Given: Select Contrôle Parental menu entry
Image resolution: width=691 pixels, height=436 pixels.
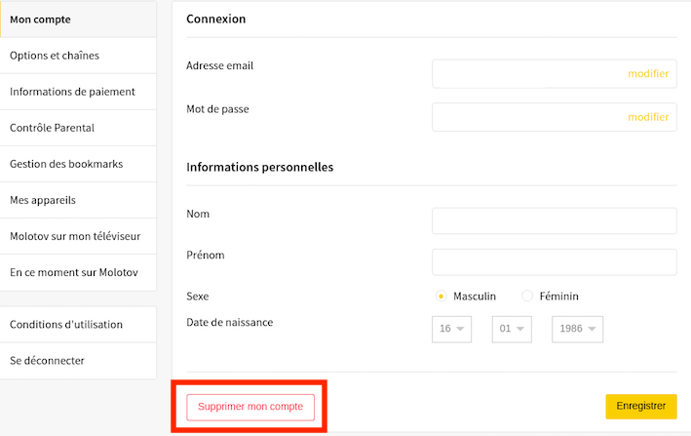Looking at the screenshot, I should pos(78,128).
